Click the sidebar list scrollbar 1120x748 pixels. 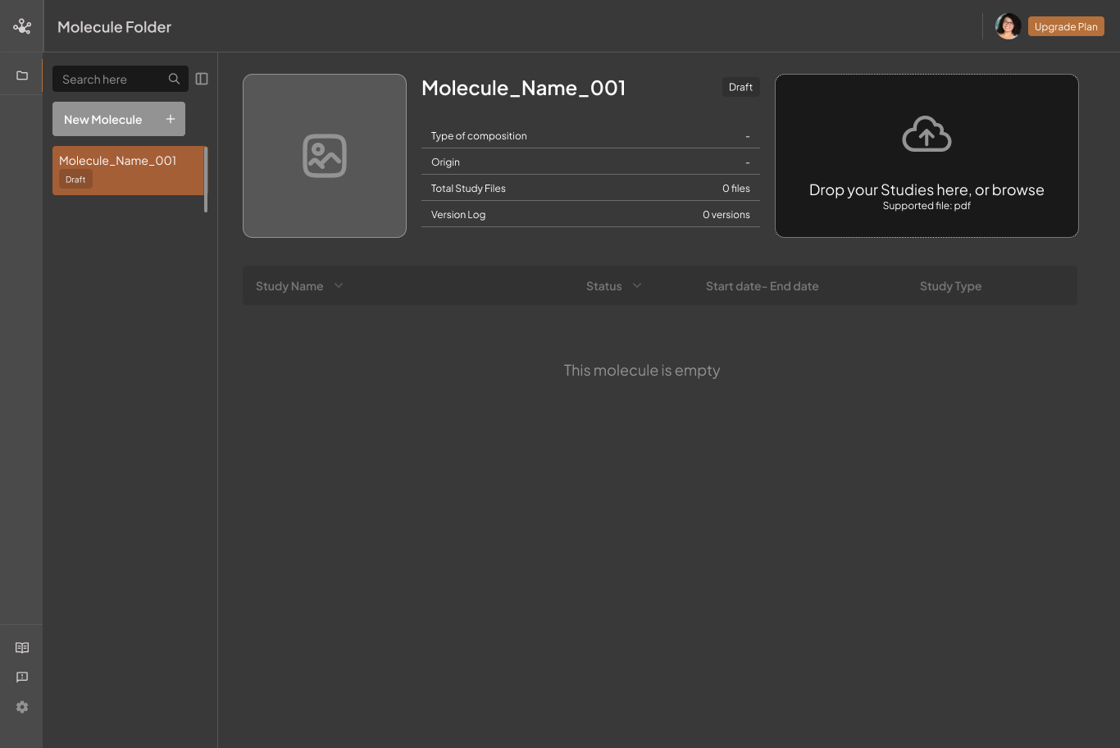click(x=206, y=179)
